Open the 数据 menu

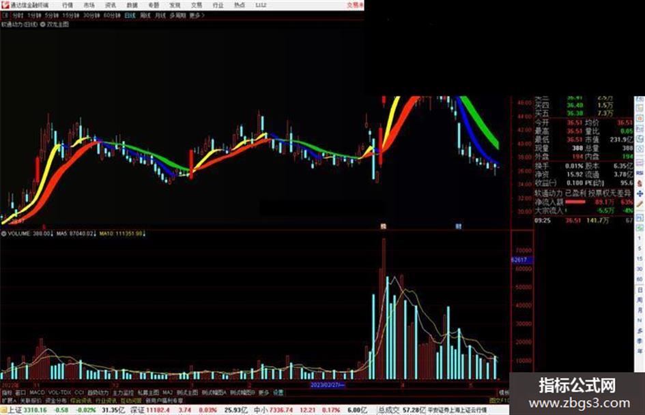pos(132,5)
